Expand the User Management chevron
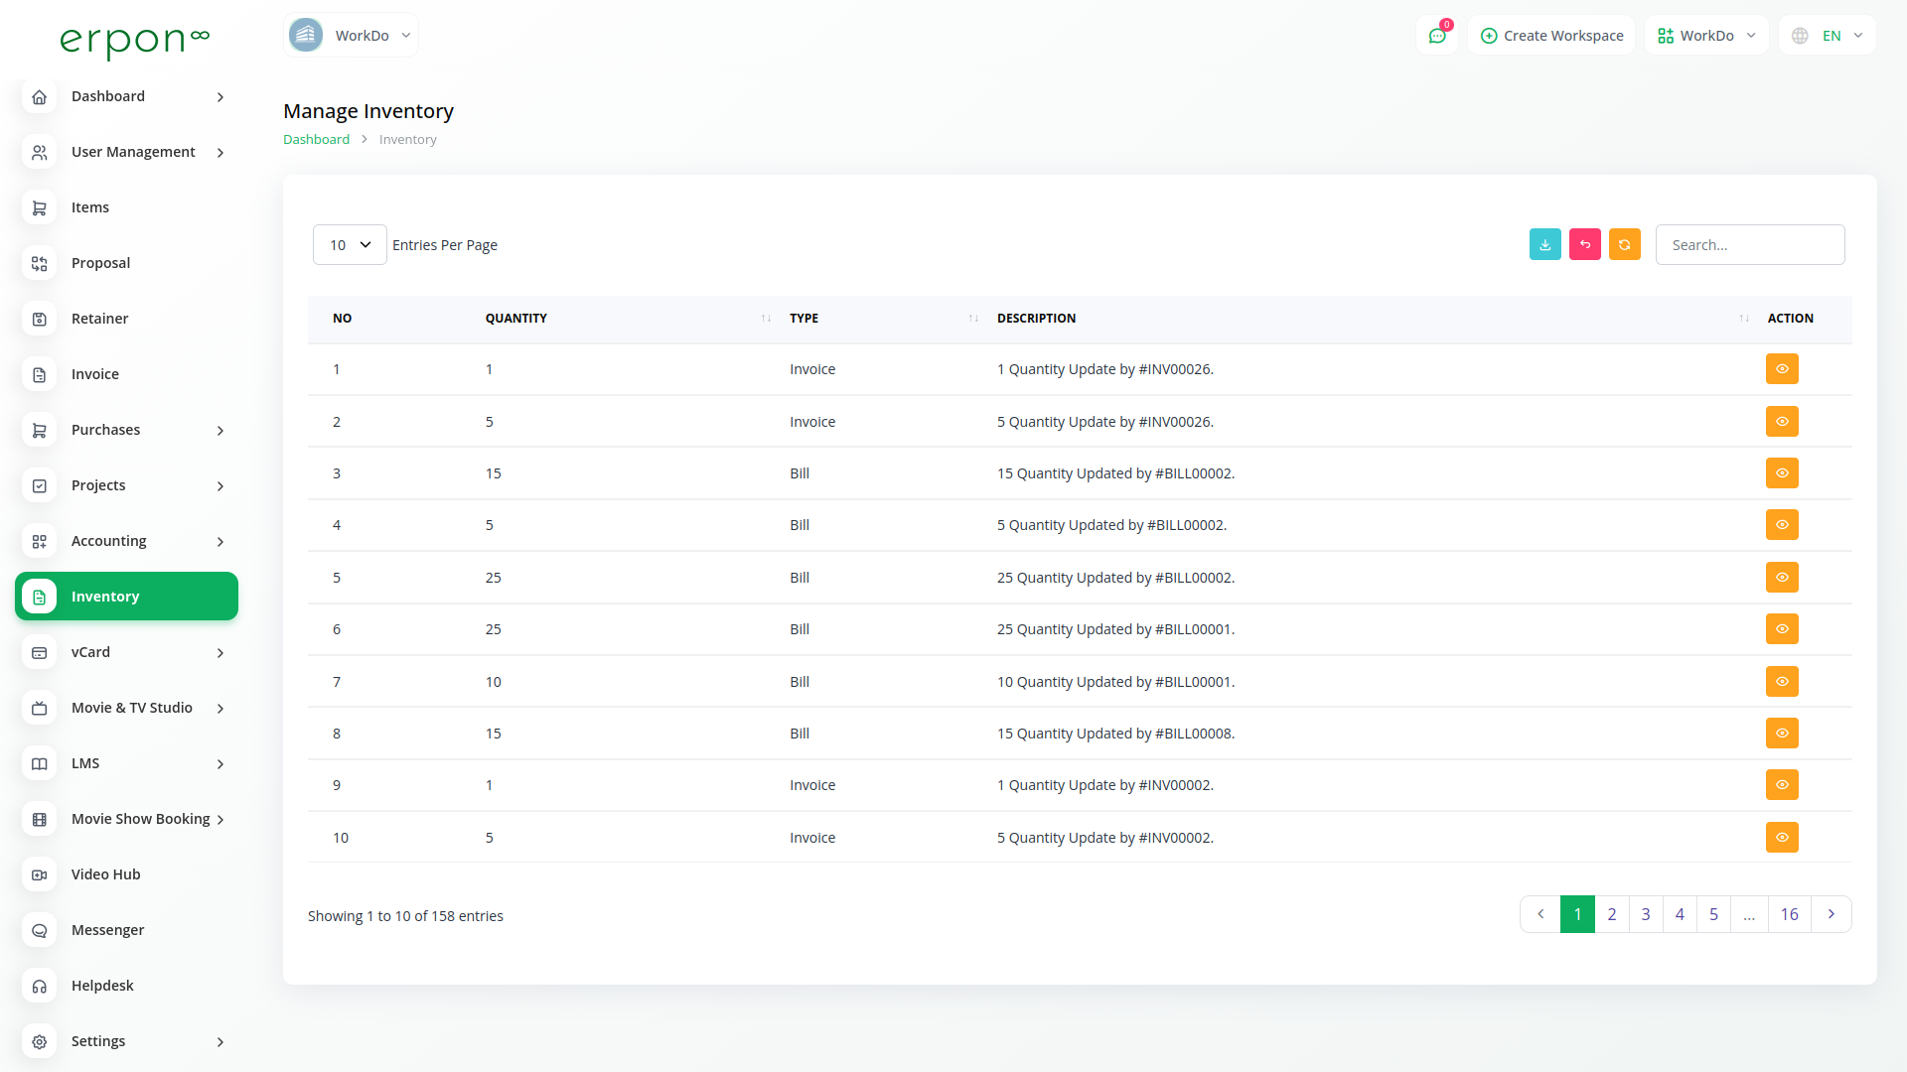 click(x=220, y=153)
